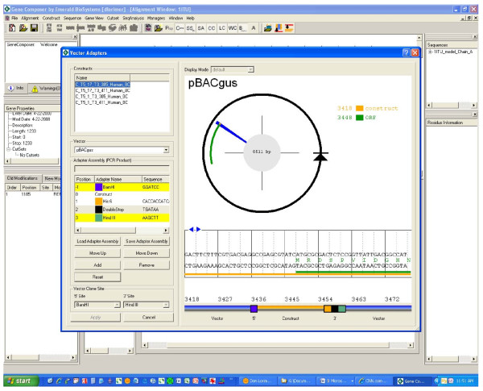Click the Add adapter button

97,265
